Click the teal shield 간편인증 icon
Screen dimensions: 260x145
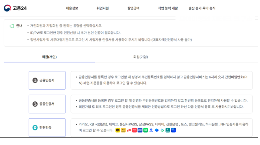pos(35,128)
